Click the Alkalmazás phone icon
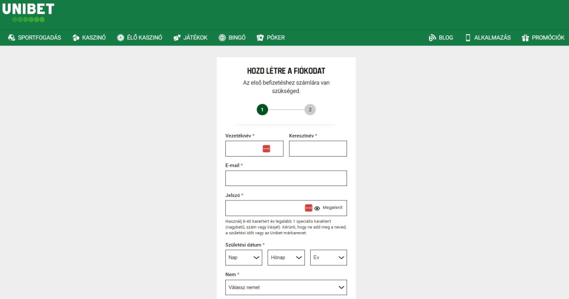The image size is (569, 299). tap(468, 37)
